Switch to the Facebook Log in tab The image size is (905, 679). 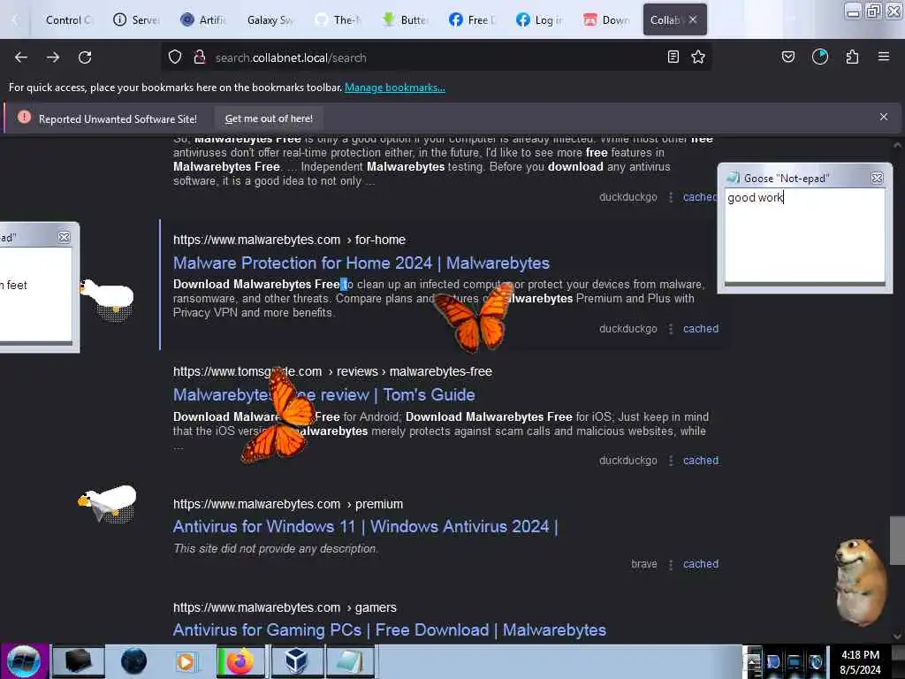click(x=539, y=20)
